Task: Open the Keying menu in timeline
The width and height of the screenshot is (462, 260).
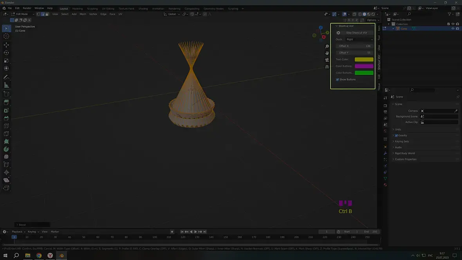Action: 33,232
